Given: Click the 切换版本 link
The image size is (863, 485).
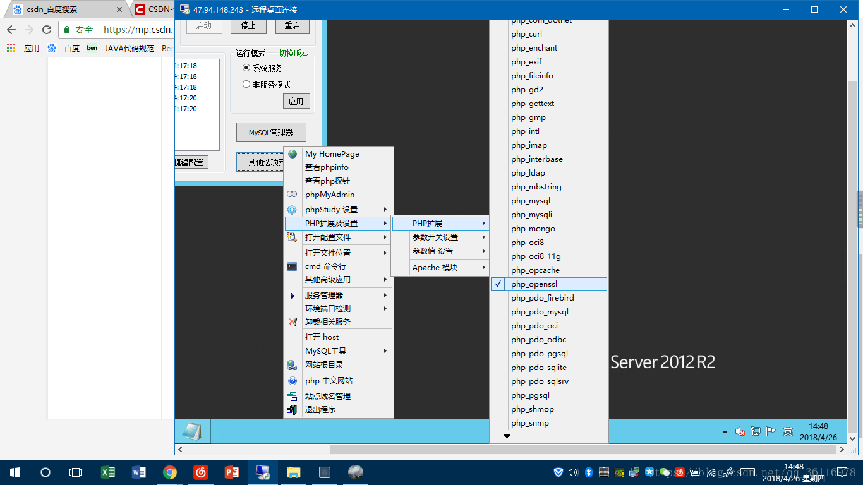Looking at the screenshot, I should tap(294, 54).
